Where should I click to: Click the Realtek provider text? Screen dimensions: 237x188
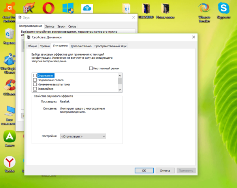point(65,101)
